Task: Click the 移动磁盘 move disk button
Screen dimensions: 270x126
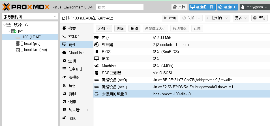Action: point(180,28)
